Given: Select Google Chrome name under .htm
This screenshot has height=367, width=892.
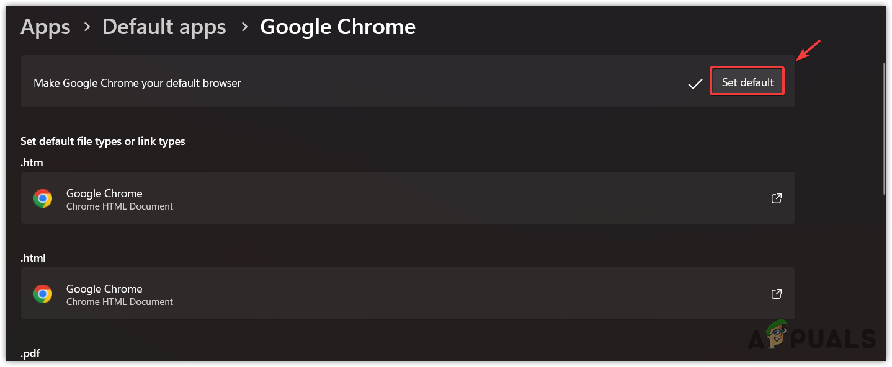Looking at the screenshot, I should pyautogui.click(x=104, y=193).
